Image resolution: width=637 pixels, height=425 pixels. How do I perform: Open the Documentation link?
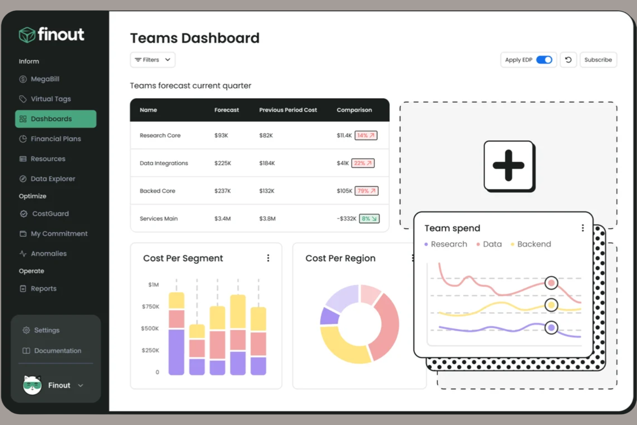click(57, 351)
